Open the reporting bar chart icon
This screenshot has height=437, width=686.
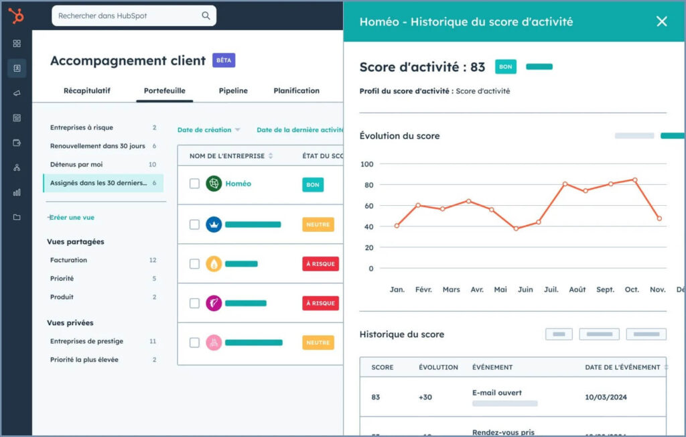pyautogui.click(x=17, y=192)
